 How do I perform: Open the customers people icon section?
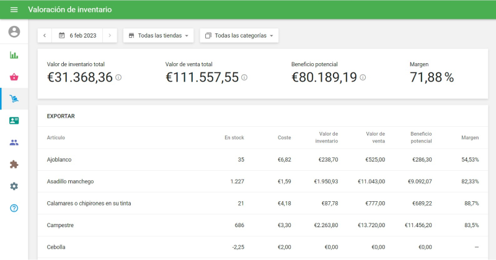[14, 142]
